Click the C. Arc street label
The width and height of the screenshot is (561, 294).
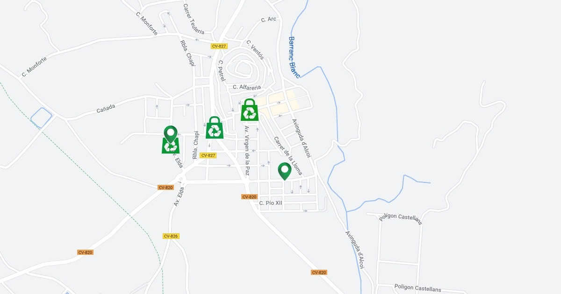click(x=269, y=19)
